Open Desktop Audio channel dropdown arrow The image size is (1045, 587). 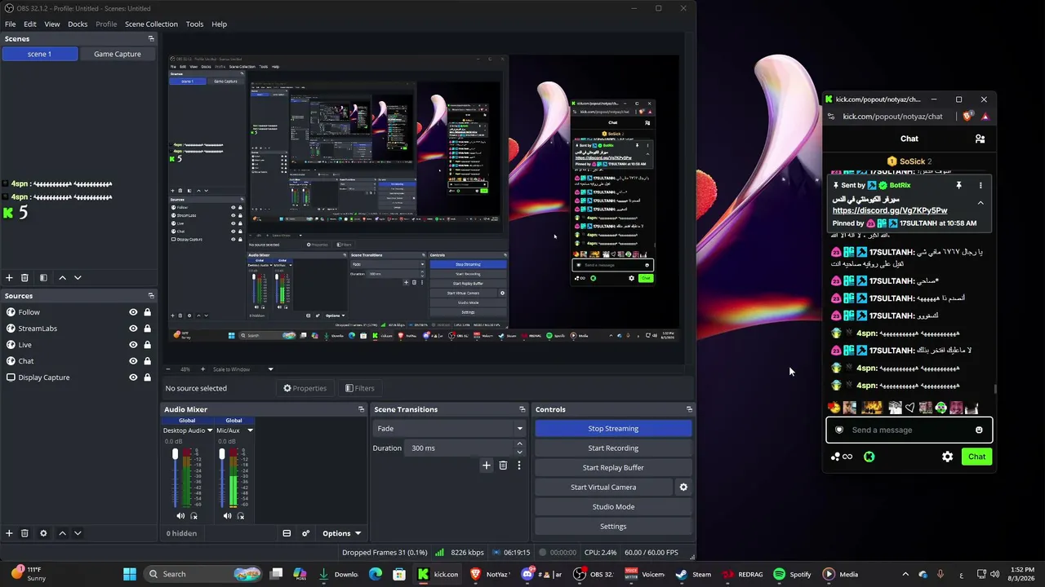(210, 430)
